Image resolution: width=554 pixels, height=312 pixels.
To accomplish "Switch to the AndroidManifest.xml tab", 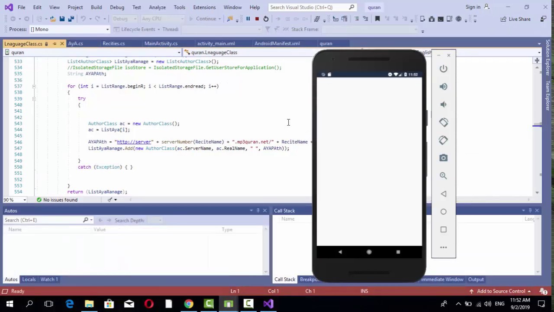I will tap(277, 43).
